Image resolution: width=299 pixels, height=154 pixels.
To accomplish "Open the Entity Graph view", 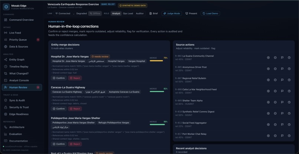I will pyautogui.click(x=22, y=60).
